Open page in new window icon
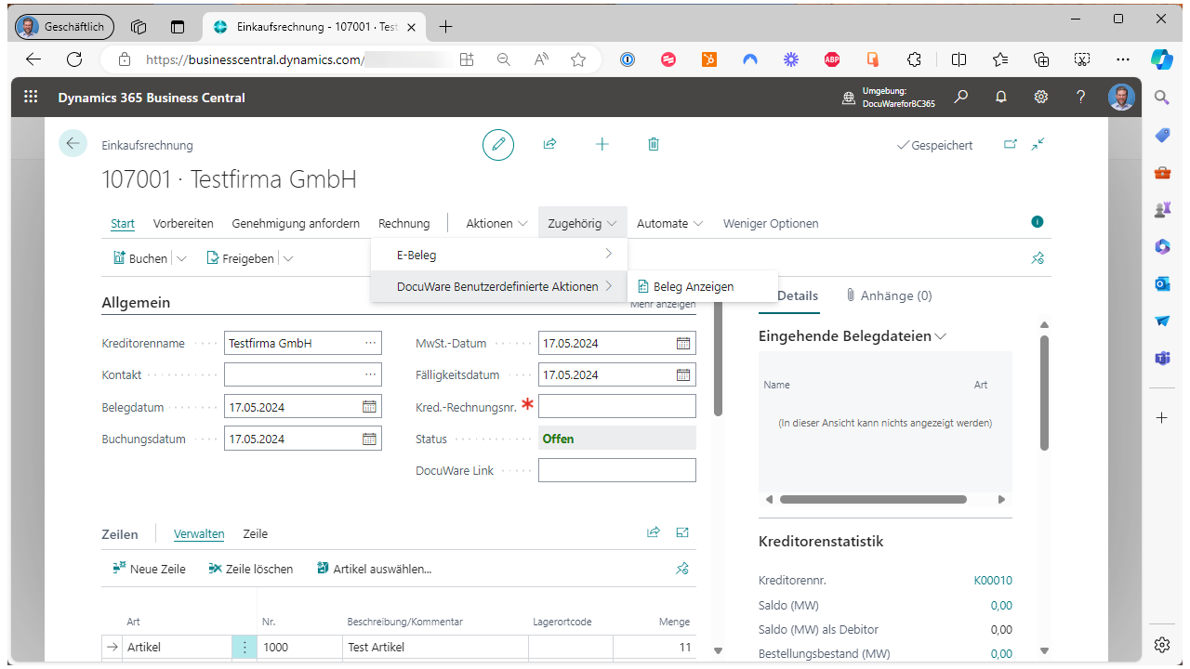The image size is (1190, 669). point(1011,144)
